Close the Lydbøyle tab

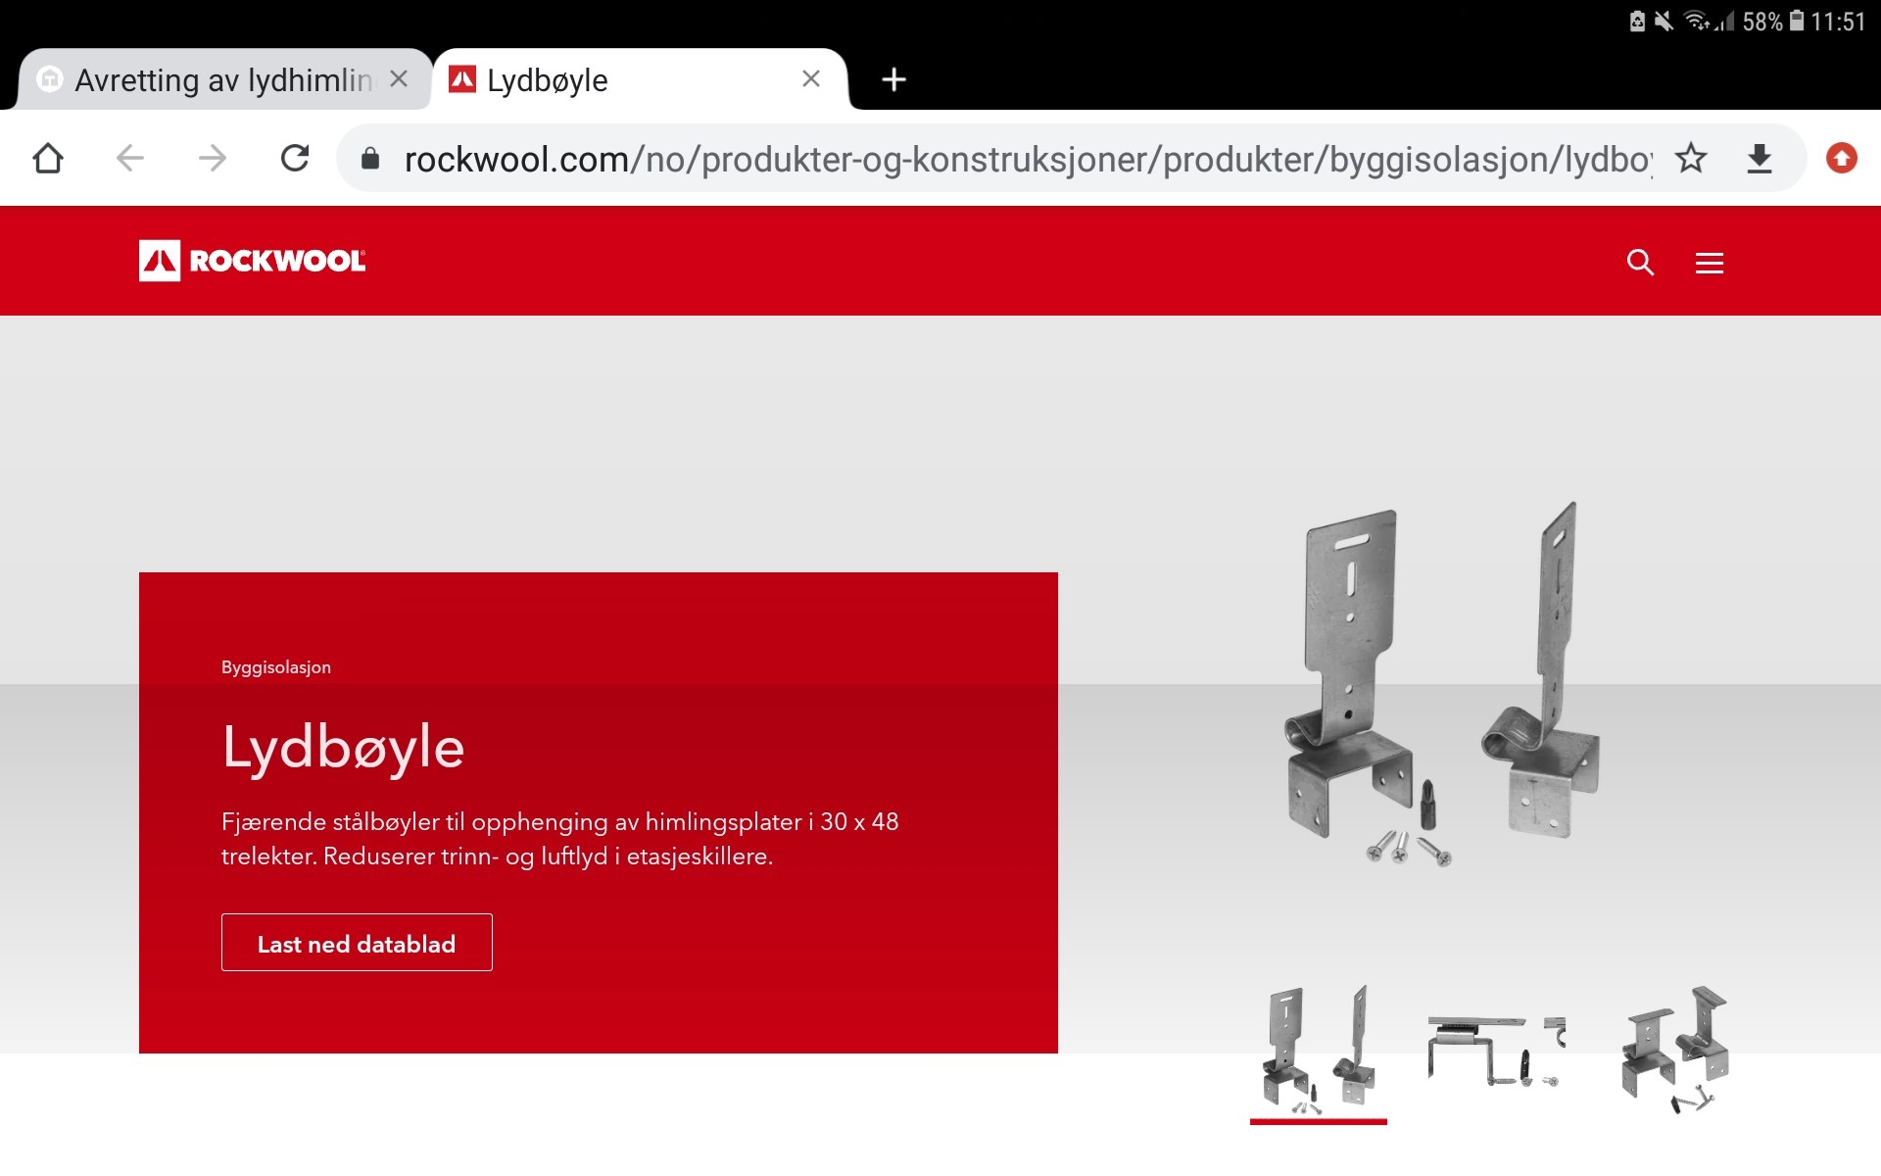coord(811,79)
